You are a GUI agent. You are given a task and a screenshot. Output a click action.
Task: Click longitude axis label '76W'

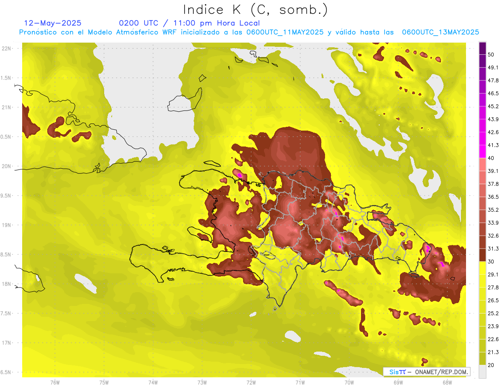(55, 382)
